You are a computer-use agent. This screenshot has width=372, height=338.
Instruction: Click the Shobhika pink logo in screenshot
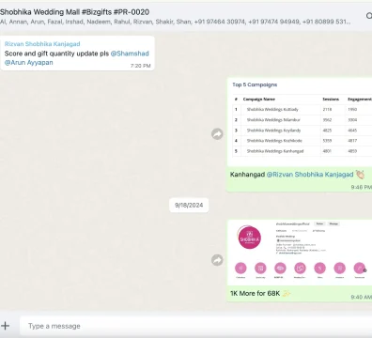[249, 238]
